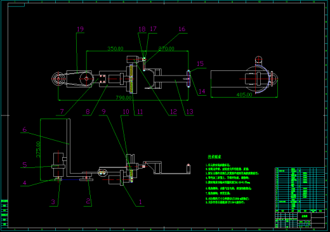Select part balloon number 17
330x232 pixels.
tap(153, 29)
